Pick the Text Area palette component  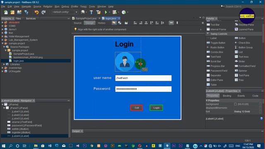(241, 57)
